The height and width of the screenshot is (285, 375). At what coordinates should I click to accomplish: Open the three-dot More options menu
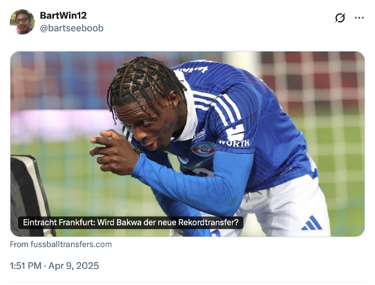359,18
